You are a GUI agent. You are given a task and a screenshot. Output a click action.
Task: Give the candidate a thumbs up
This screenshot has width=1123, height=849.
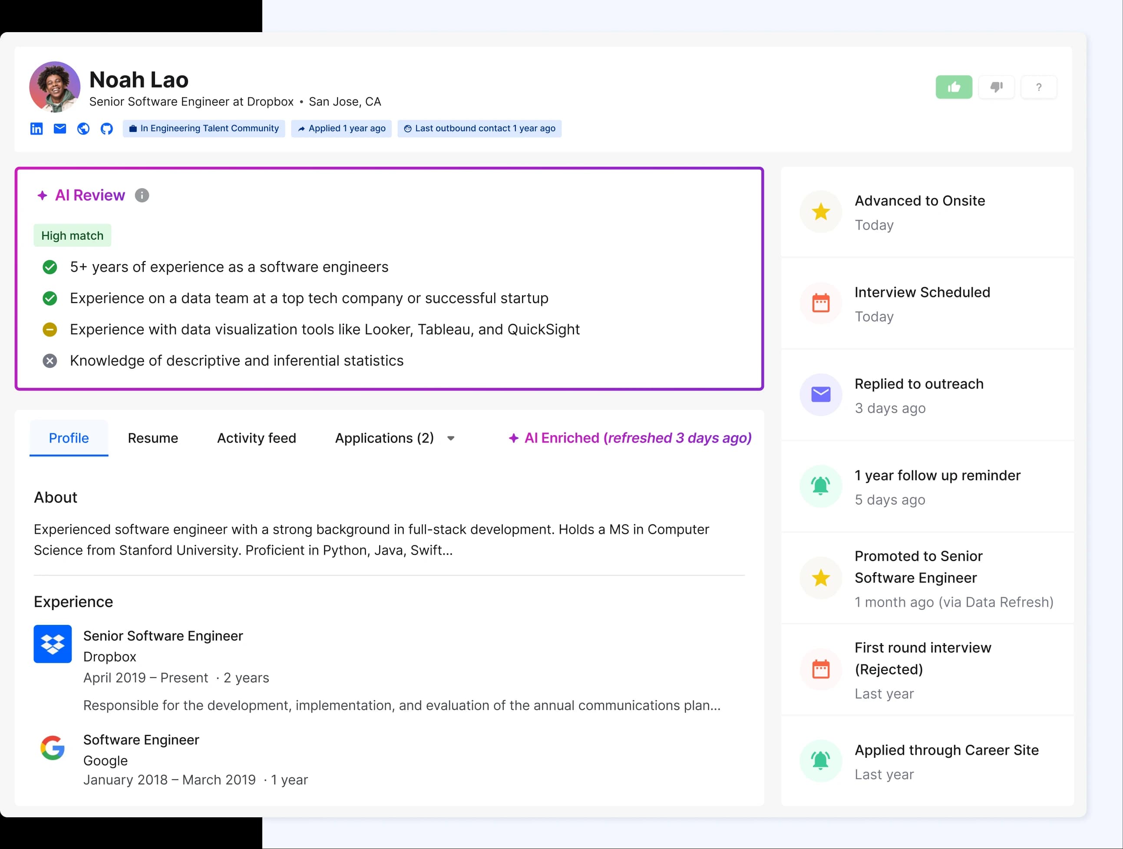click(x=954, y=87)
